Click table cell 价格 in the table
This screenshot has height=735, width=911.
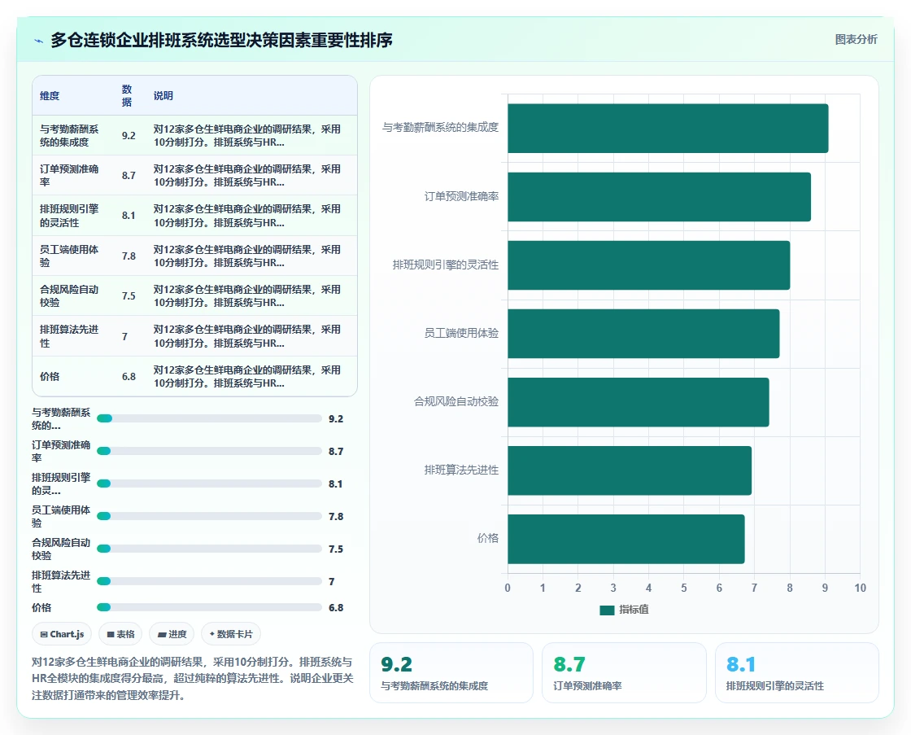coord(50,377)
